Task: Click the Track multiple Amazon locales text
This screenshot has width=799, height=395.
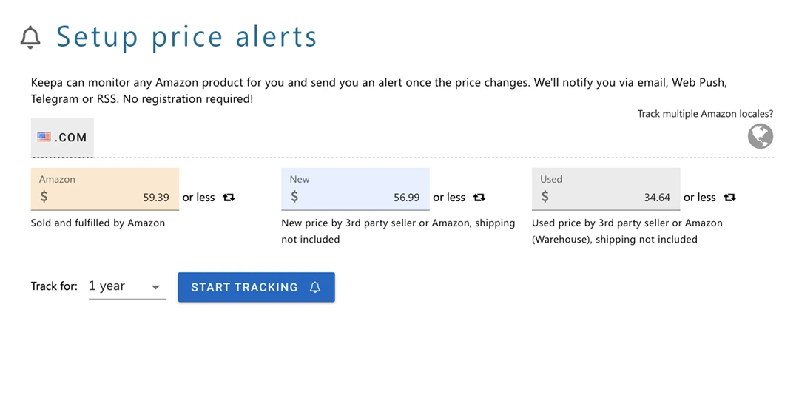Action: [x=705, y=114]
